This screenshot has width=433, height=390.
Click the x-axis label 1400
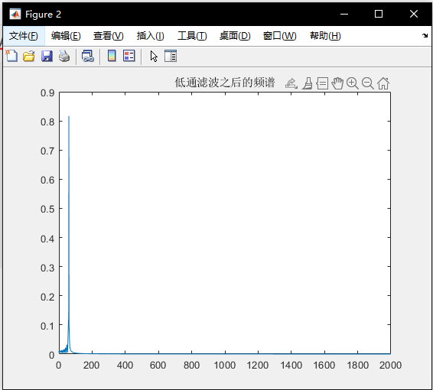pyautogui.click(x=291, y=366)
